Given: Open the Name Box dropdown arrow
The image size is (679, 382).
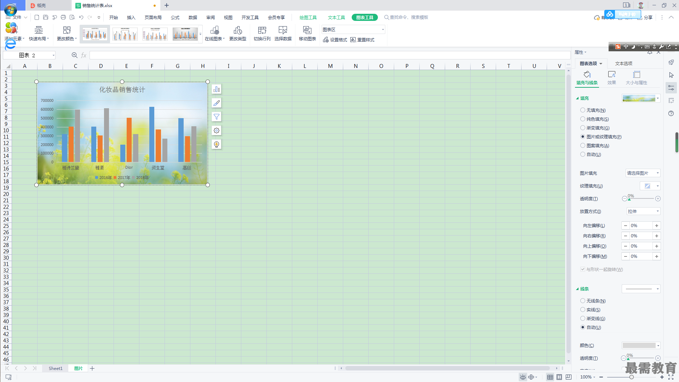Looking at the screenshot, I should click(x=53, y=55).
